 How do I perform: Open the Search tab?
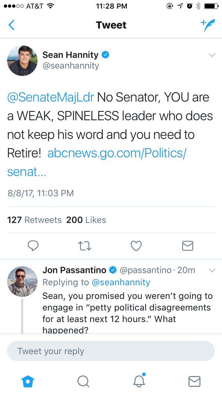pos(83,381)
